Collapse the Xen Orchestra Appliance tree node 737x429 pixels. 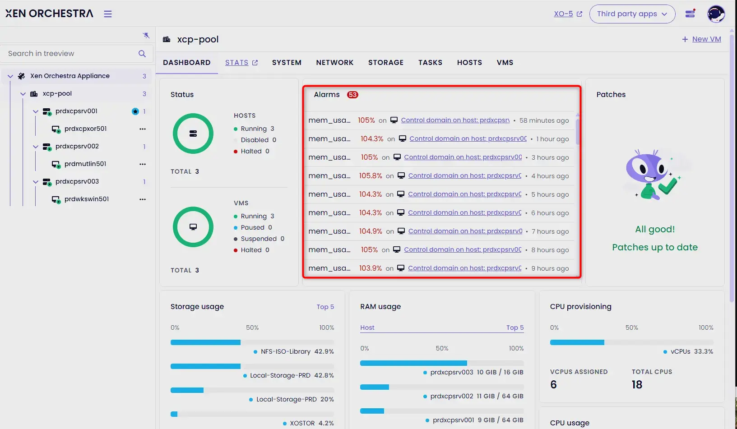coord(10,76)
